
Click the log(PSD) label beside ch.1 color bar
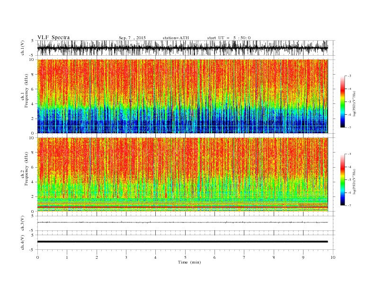(354, 103)
